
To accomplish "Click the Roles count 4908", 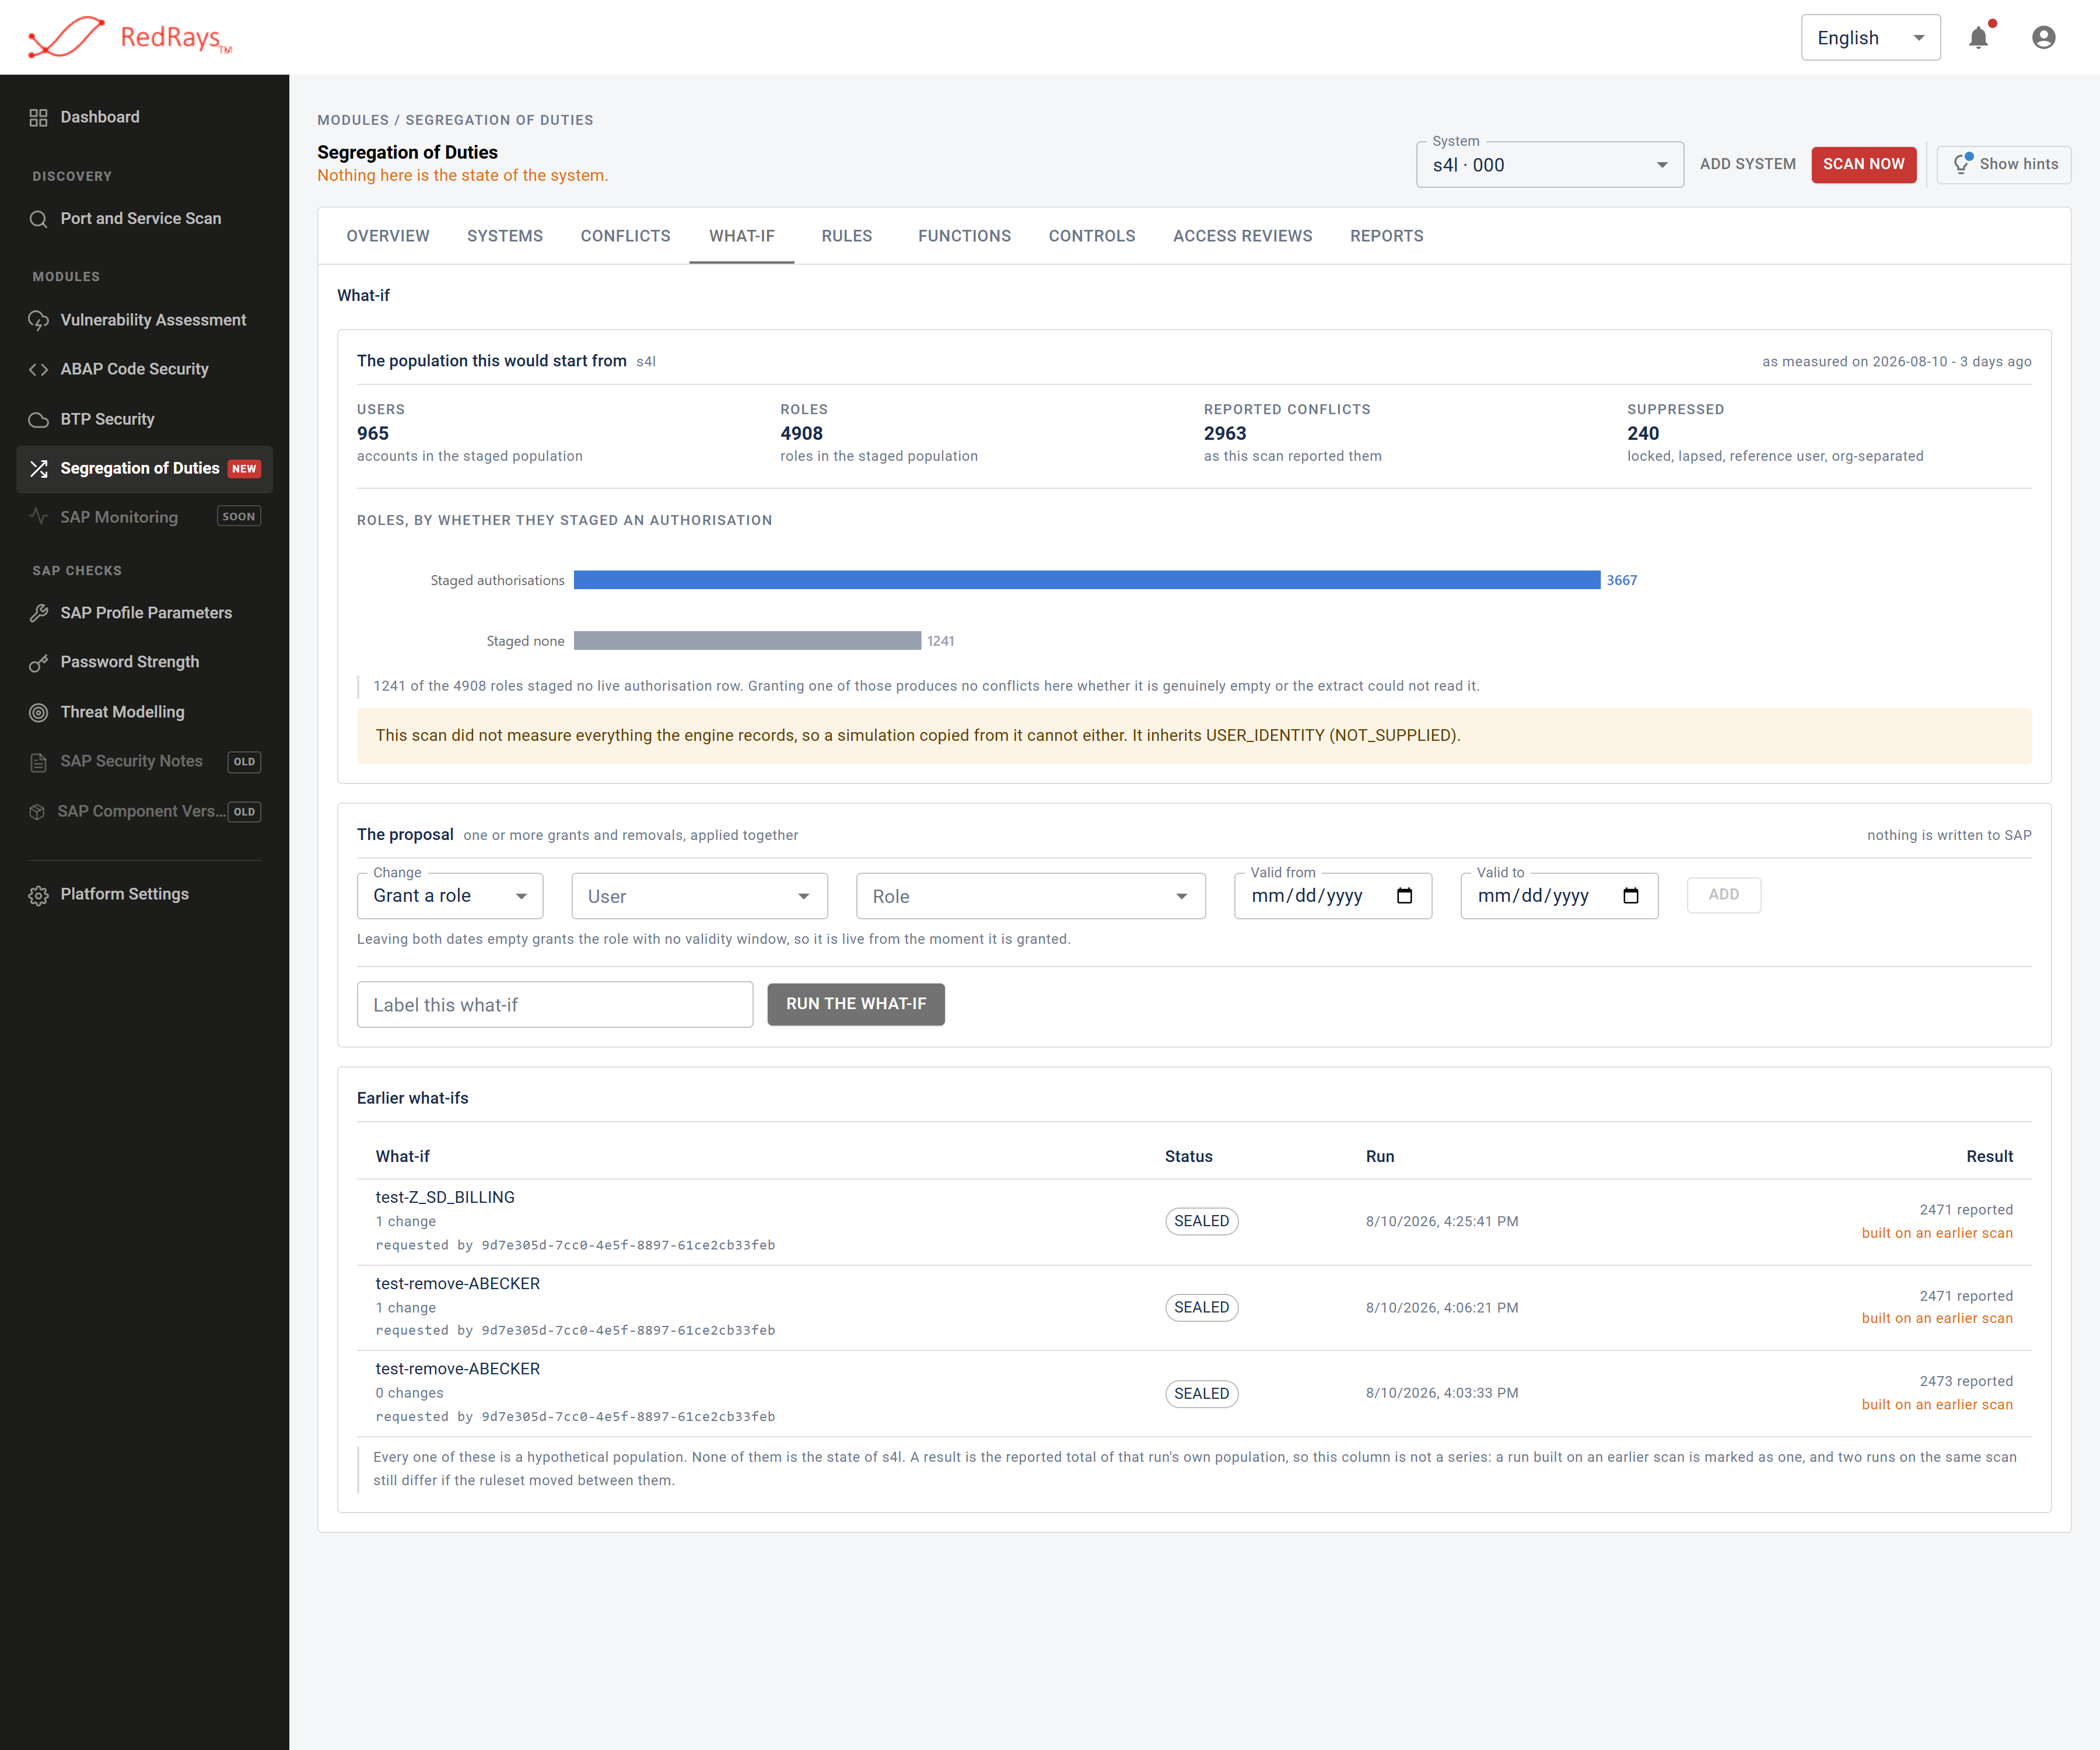I will [802, 434].
